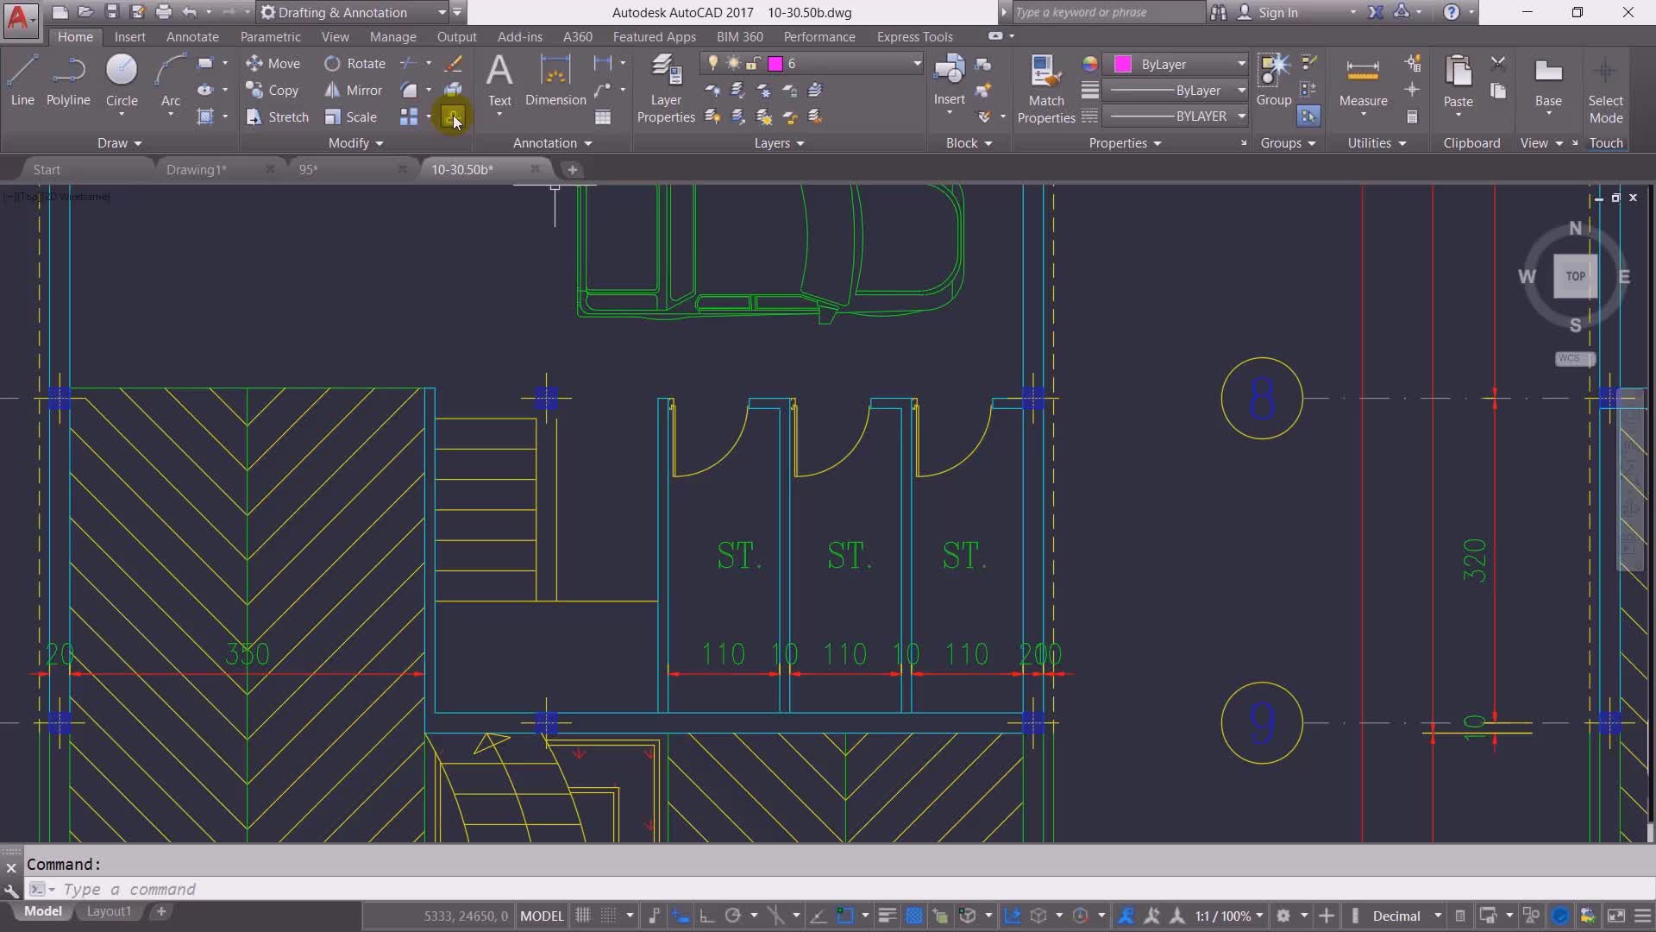The height and width of the screenshot is (932, 1656).
Task: Switch to the Drawing1 file tab
Action: click(197, 169)
